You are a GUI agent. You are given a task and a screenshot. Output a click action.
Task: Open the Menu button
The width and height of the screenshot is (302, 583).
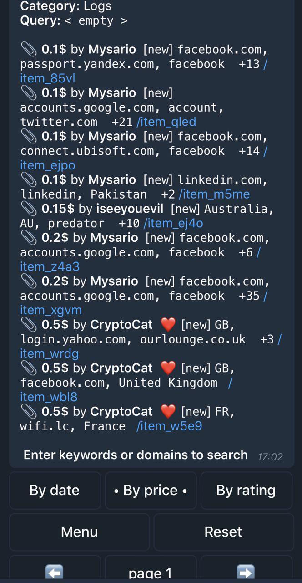[79, 532]
